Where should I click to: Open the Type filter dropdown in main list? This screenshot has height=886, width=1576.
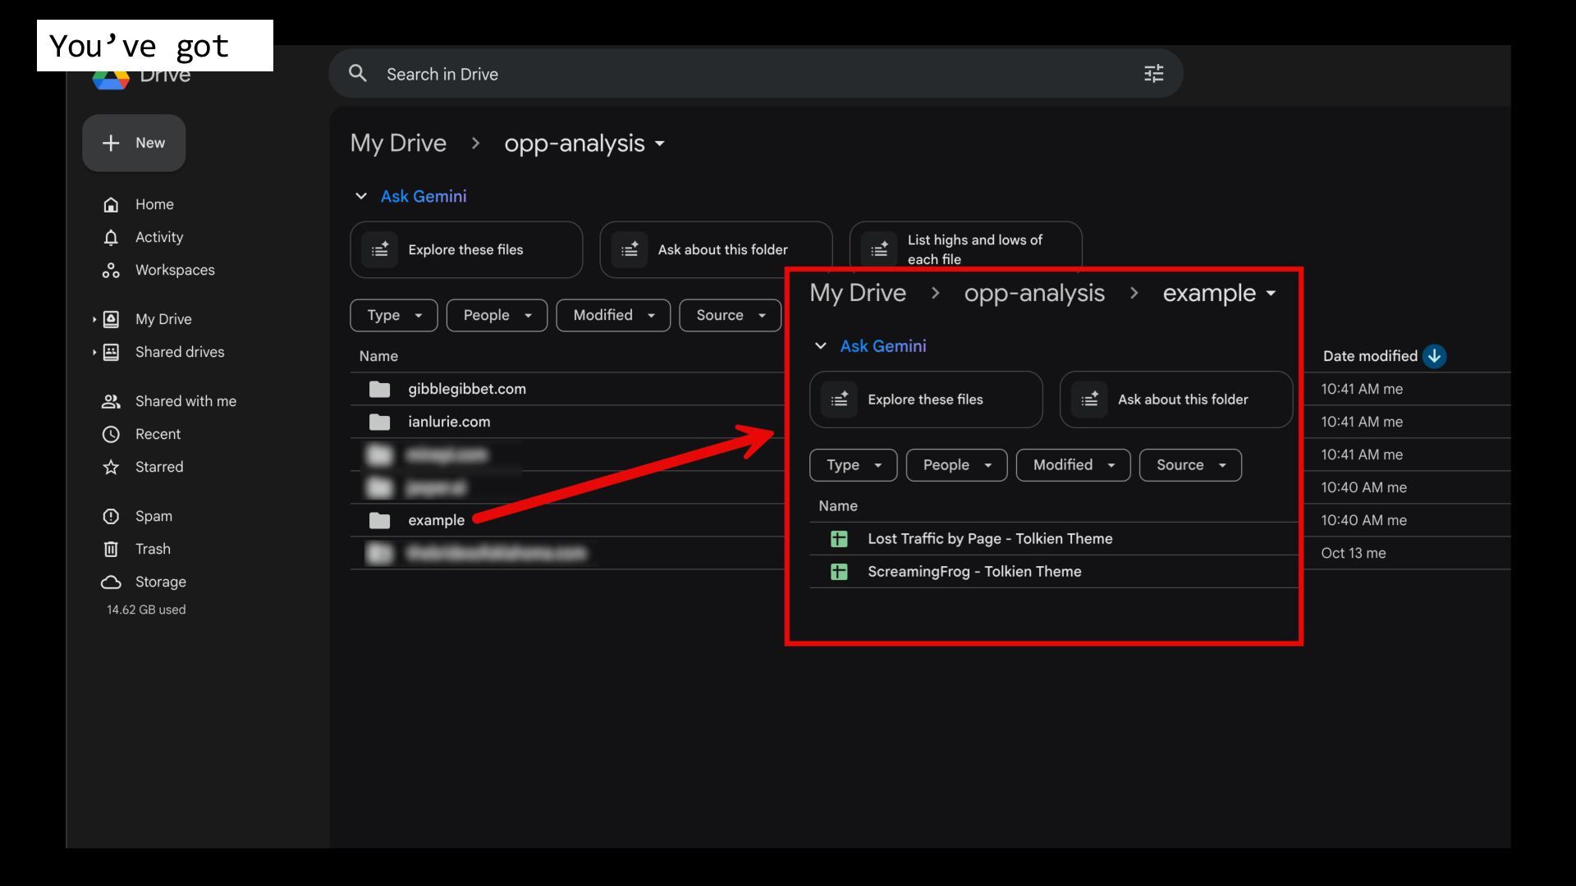point(394,315)
